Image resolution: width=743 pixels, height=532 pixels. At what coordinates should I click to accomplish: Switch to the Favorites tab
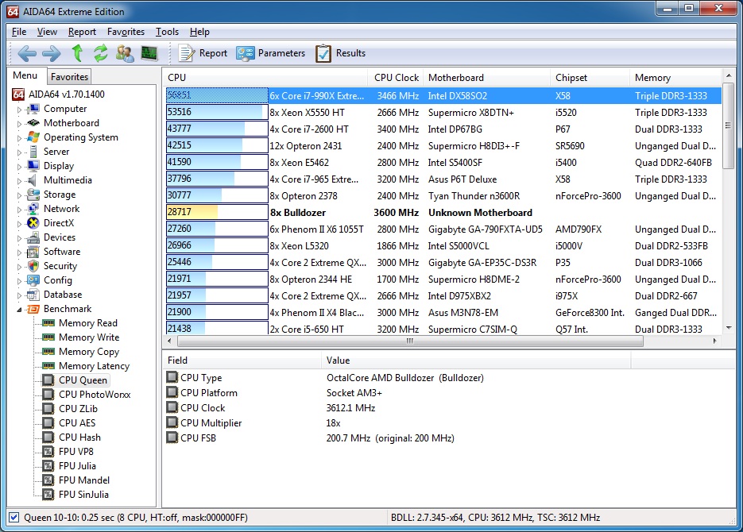(x=69, y=77)
